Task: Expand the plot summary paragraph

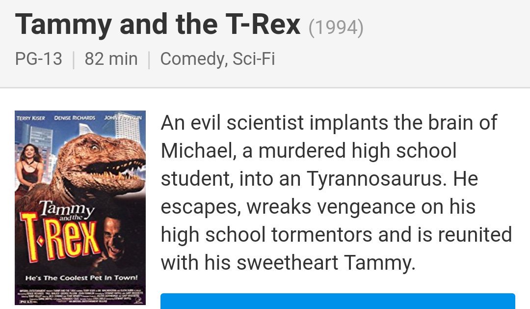Action: click(x=336, y=193)
